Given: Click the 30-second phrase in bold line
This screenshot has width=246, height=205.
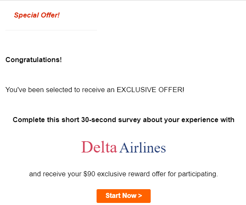Looking at the screenshot, I should pyautogui.click(x=99, y=120).
